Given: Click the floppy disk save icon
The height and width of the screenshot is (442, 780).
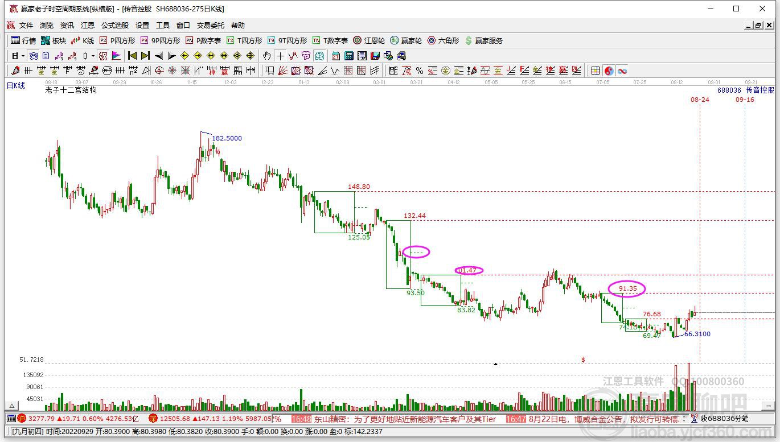Looking at the screenshot, I should [x=375, y=56].
